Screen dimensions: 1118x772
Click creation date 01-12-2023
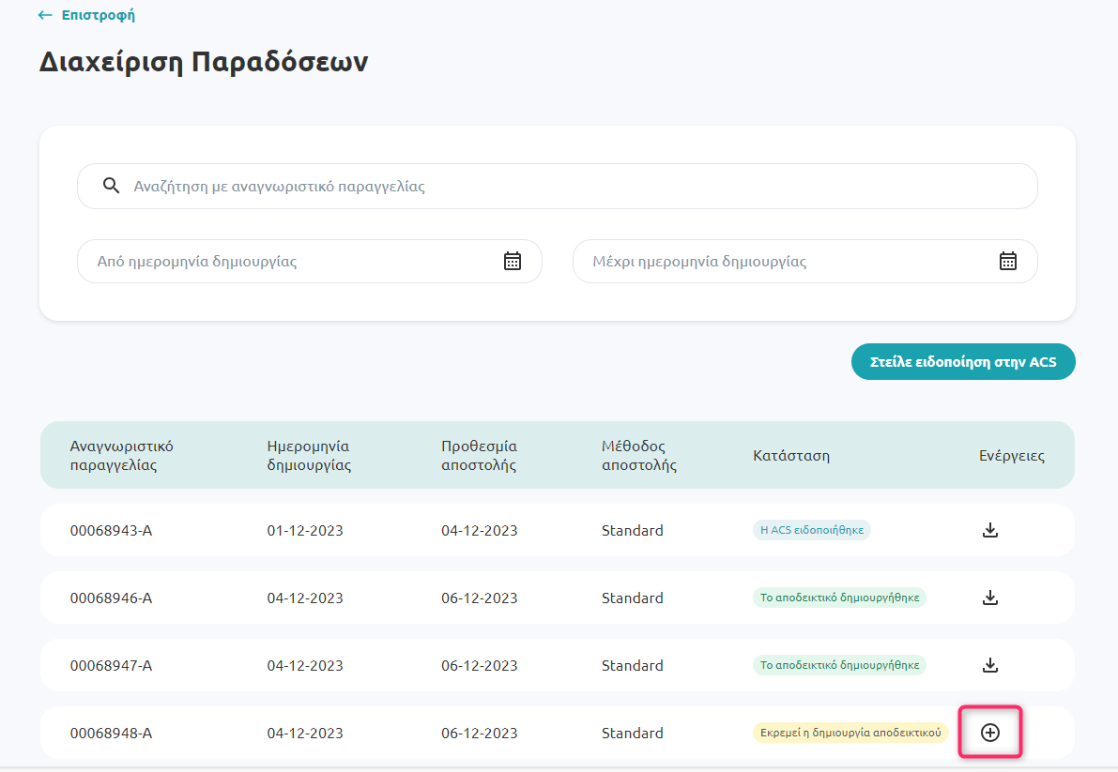(x=305, y=531)
